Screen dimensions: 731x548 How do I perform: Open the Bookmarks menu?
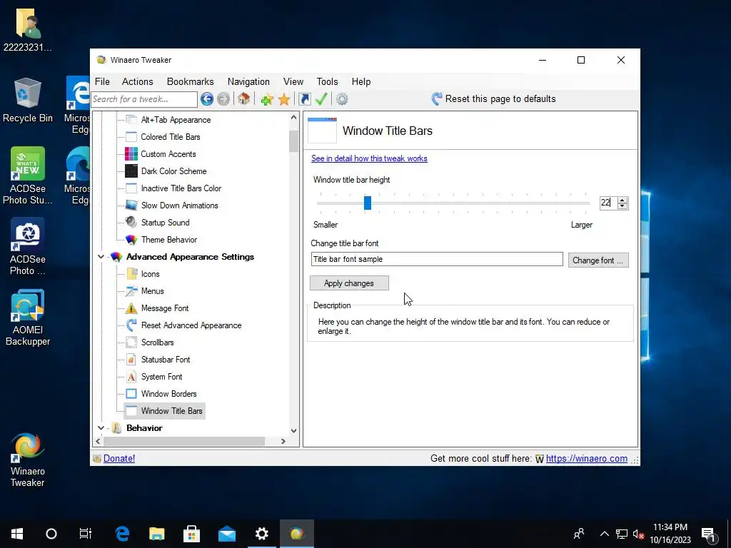[190, 81]
